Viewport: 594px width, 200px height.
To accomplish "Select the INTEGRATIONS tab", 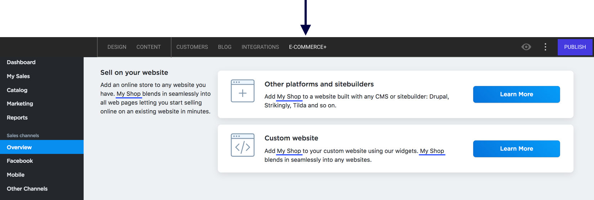I will [260, 47].
